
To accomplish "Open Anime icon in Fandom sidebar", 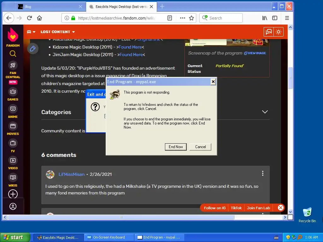I will pos(13,109).
